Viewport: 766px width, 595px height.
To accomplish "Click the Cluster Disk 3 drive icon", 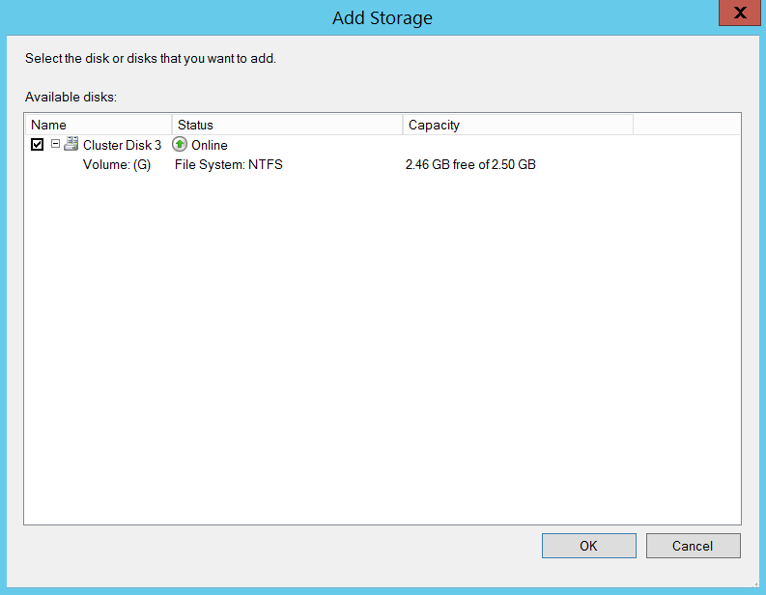I will click(71, 145).
